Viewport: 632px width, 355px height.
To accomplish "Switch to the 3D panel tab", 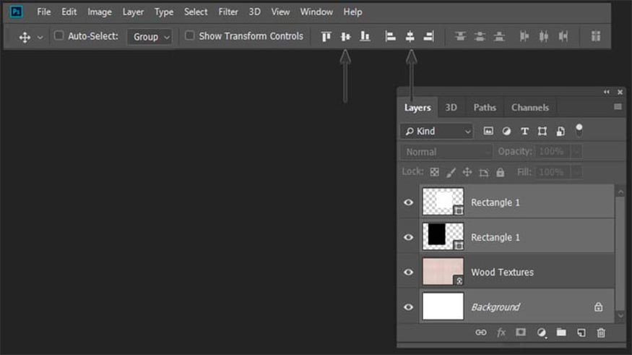I will pyautogui.click(x=451, y=108).
